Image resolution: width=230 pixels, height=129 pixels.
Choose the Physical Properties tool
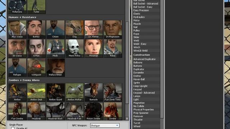tap(144, 110)
